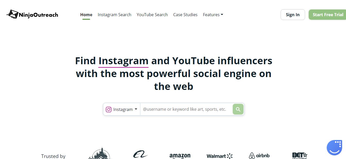Viewport: 346px width, 159px height.
Task: Focus the username or keyword search field
Action: point(186,109)
